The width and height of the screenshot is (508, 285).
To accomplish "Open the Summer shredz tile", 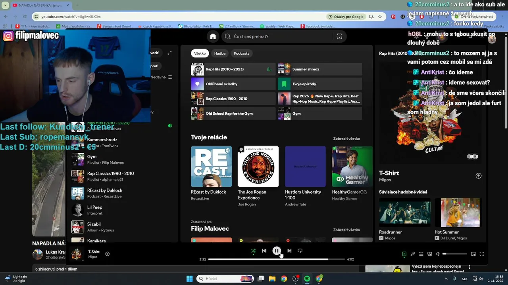I will pos(320,69).
